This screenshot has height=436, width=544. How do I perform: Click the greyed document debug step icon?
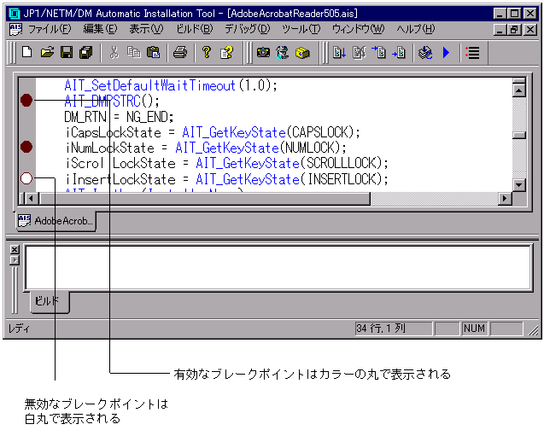coord(359,52)
